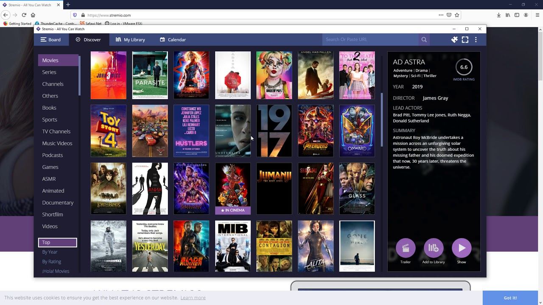This screenshot has height=305, width=543.
Task: Open Gone Girl poster
Action: (357, 246)
